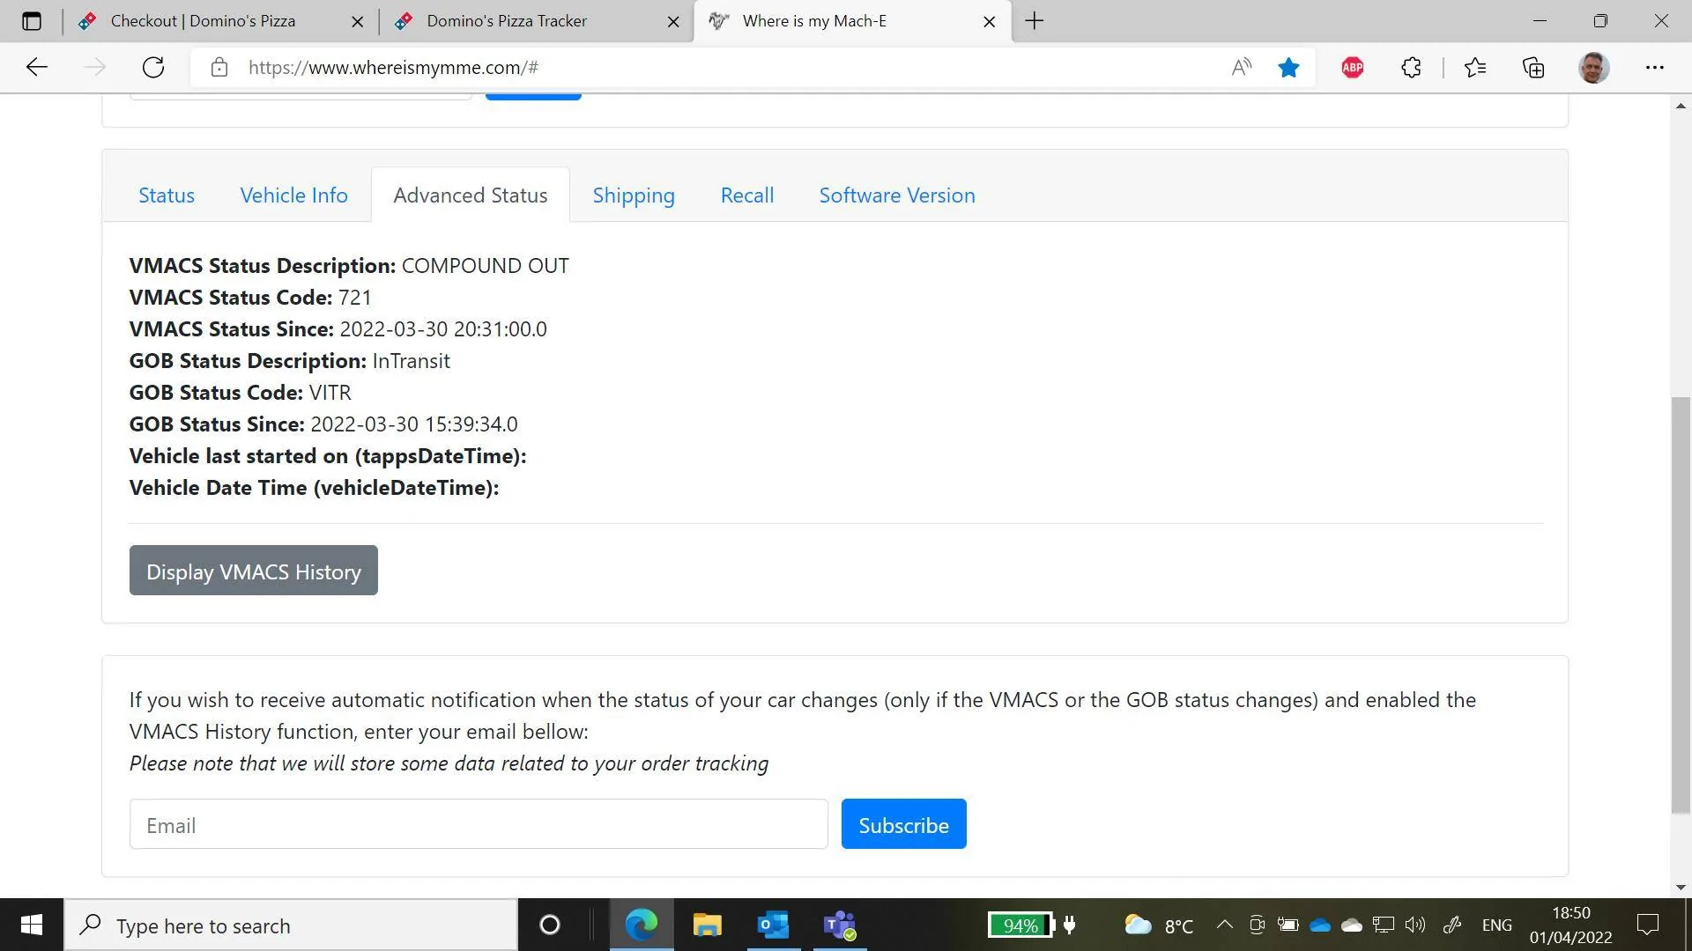Open the Favorites list

(x=1475, y=68)
